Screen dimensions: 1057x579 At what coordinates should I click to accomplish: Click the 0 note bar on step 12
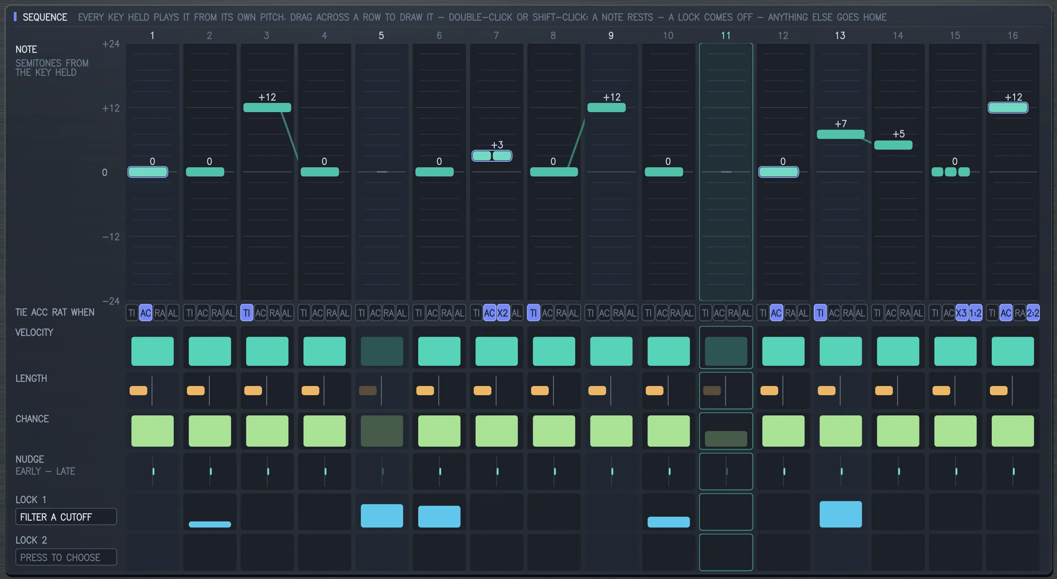pyautogui.click(x=779, y=172)
